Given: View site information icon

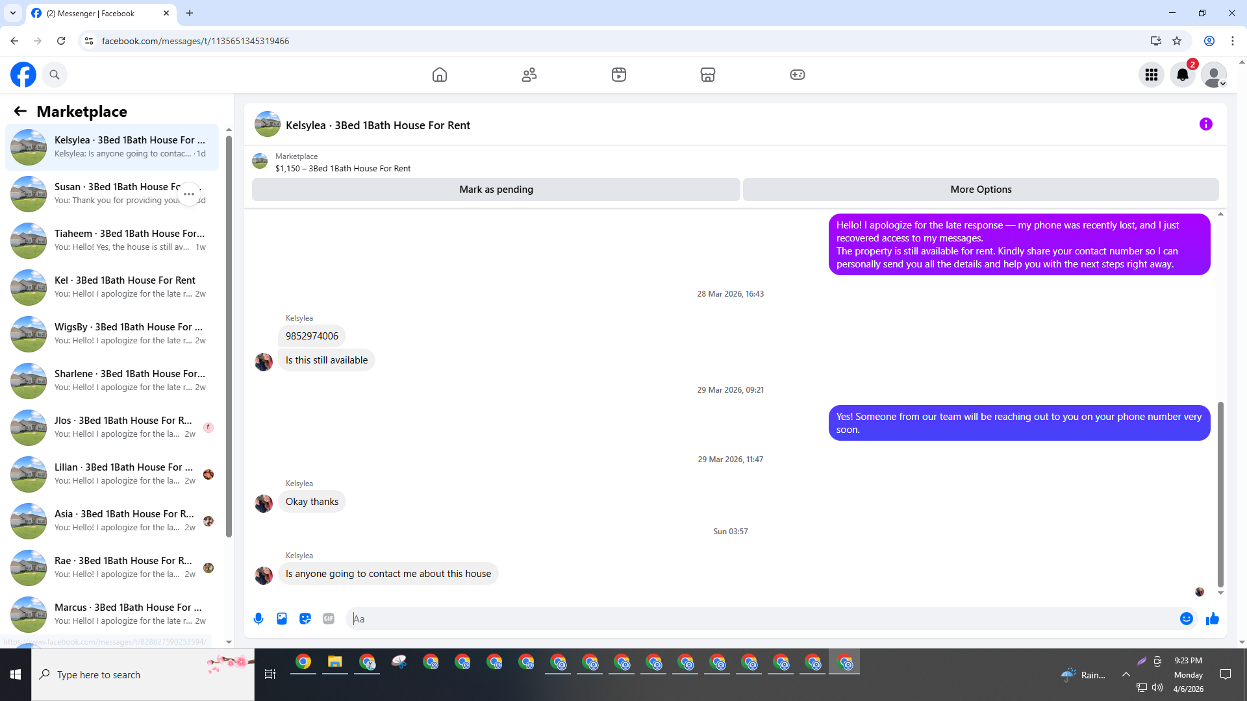Looking at the screenshot, I should click(x=89, y=41).
